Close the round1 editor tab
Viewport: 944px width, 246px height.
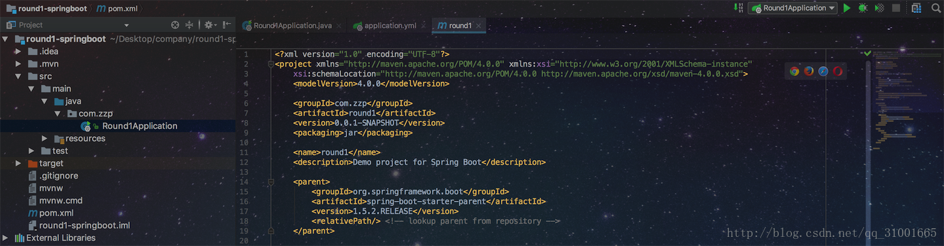(480, 26)
